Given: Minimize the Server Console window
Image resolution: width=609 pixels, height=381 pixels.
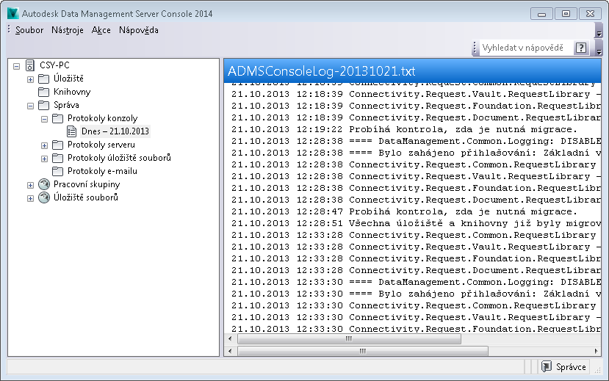Looking at the screenshot, I should (x=542, y=13).
